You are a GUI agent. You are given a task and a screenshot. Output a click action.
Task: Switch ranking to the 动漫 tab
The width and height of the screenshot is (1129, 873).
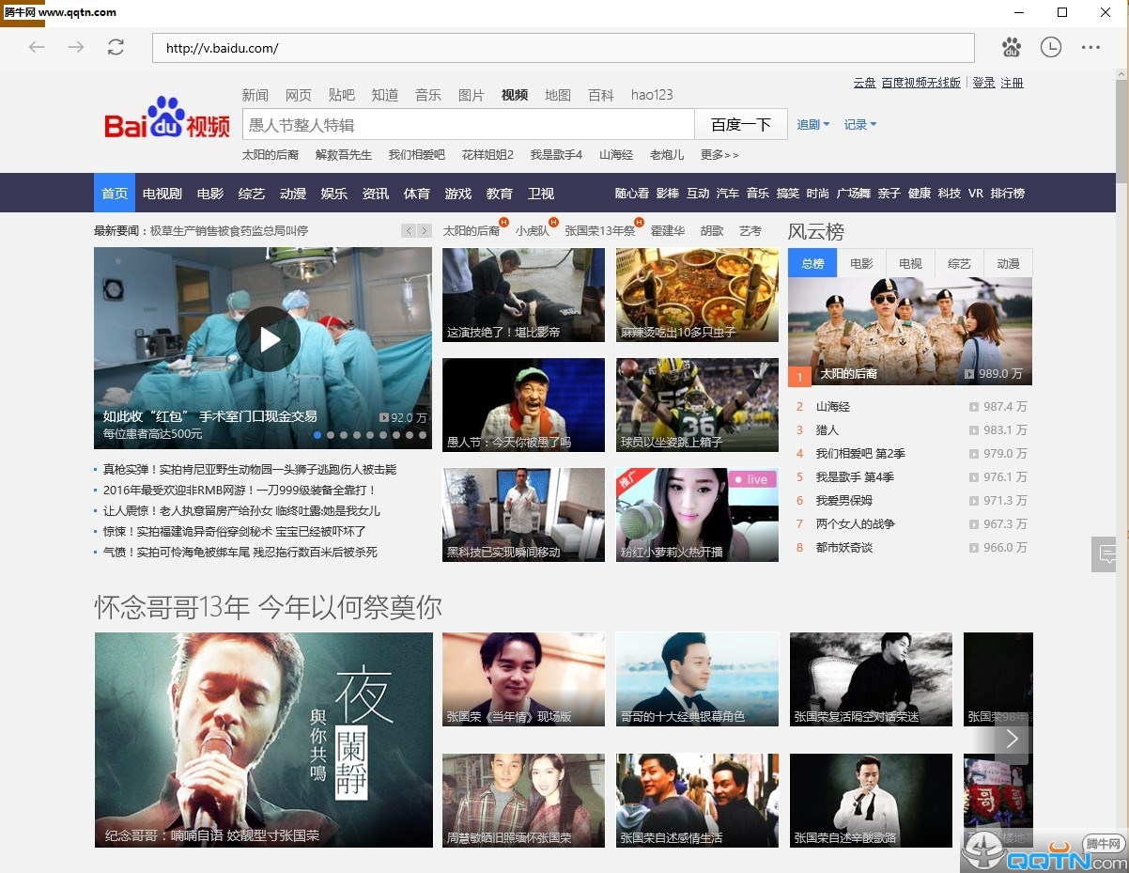tap(1008, 263)
